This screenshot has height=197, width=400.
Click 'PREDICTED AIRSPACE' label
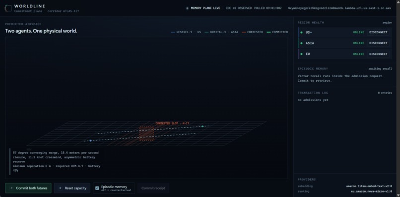pos(23,24)
